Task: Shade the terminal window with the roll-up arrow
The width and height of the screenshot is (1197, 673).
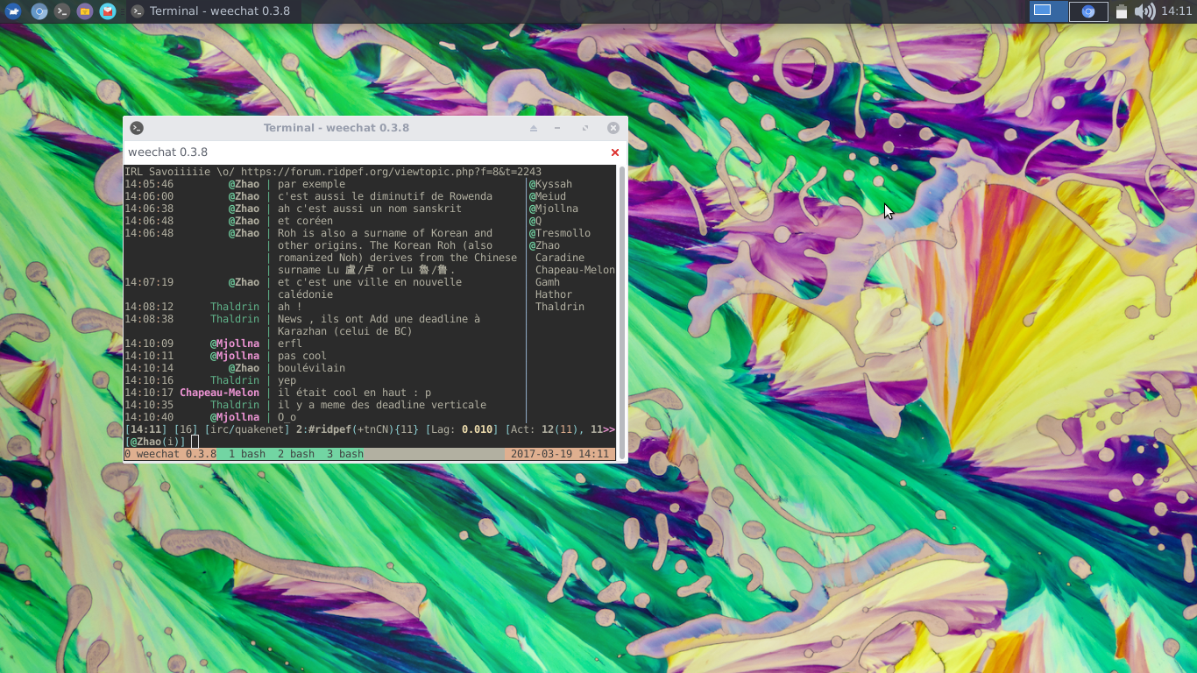Action: pos(533,128)
